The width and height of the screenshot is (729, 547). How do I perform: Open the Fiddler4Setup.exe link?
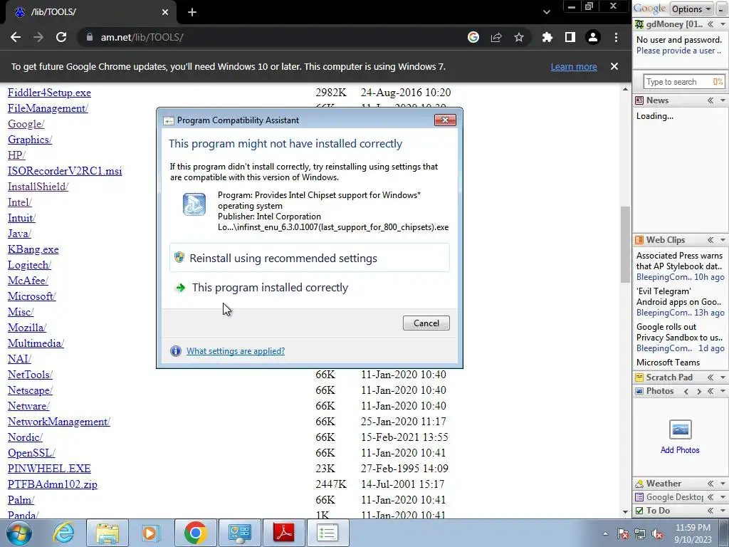(x=49, y=93)
